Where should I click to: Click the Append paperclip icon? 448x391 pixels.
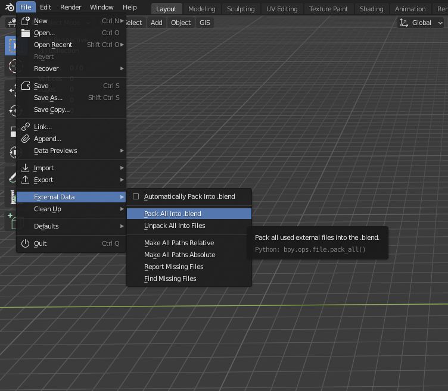[x=26, y=139]
